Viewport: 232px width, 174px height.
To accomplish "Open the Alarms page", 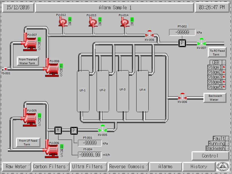I will (165, 166).
